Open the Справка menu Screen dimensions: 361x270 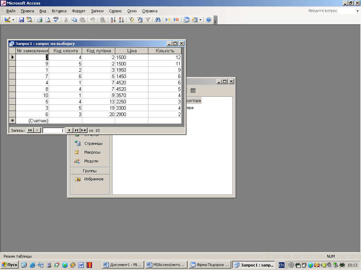coord(149,11)
